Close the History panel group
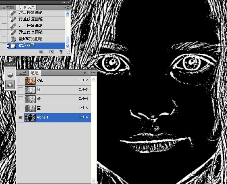Screen dimensions: 227x184 69,2
